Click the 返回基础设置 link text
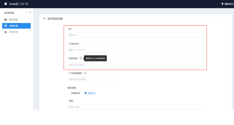The width and height of the screenshot is (234, 125). click(55, 19)
